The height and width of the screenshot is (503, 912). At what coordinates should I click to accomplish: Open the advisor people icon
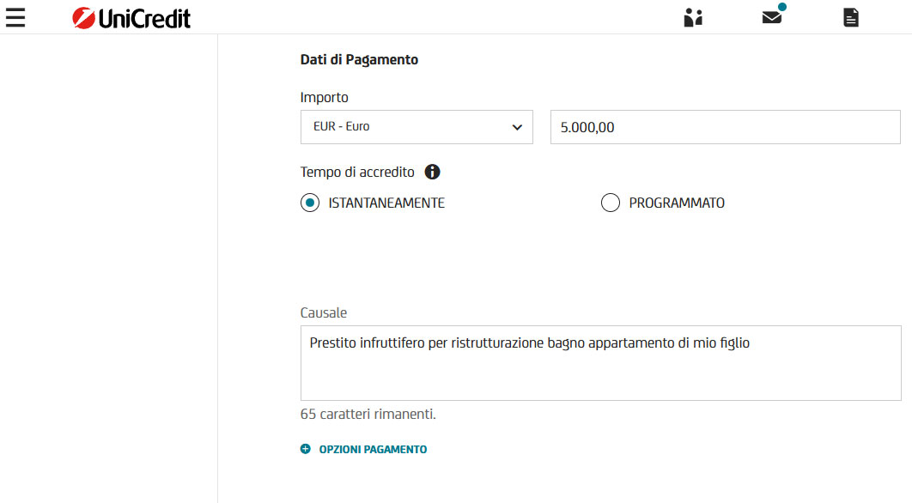(x=693, y=17)
